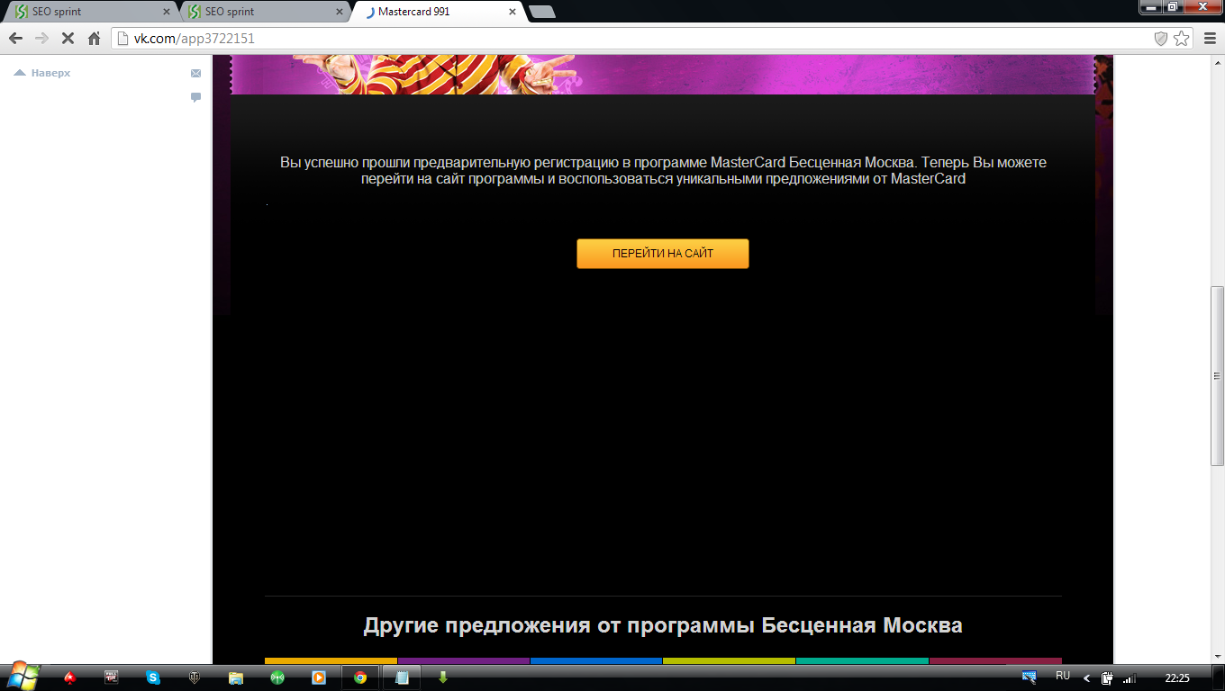Open the notepad taskbar icon
The width and height of the screenshot is (1225, 691).
coord(403,678)
